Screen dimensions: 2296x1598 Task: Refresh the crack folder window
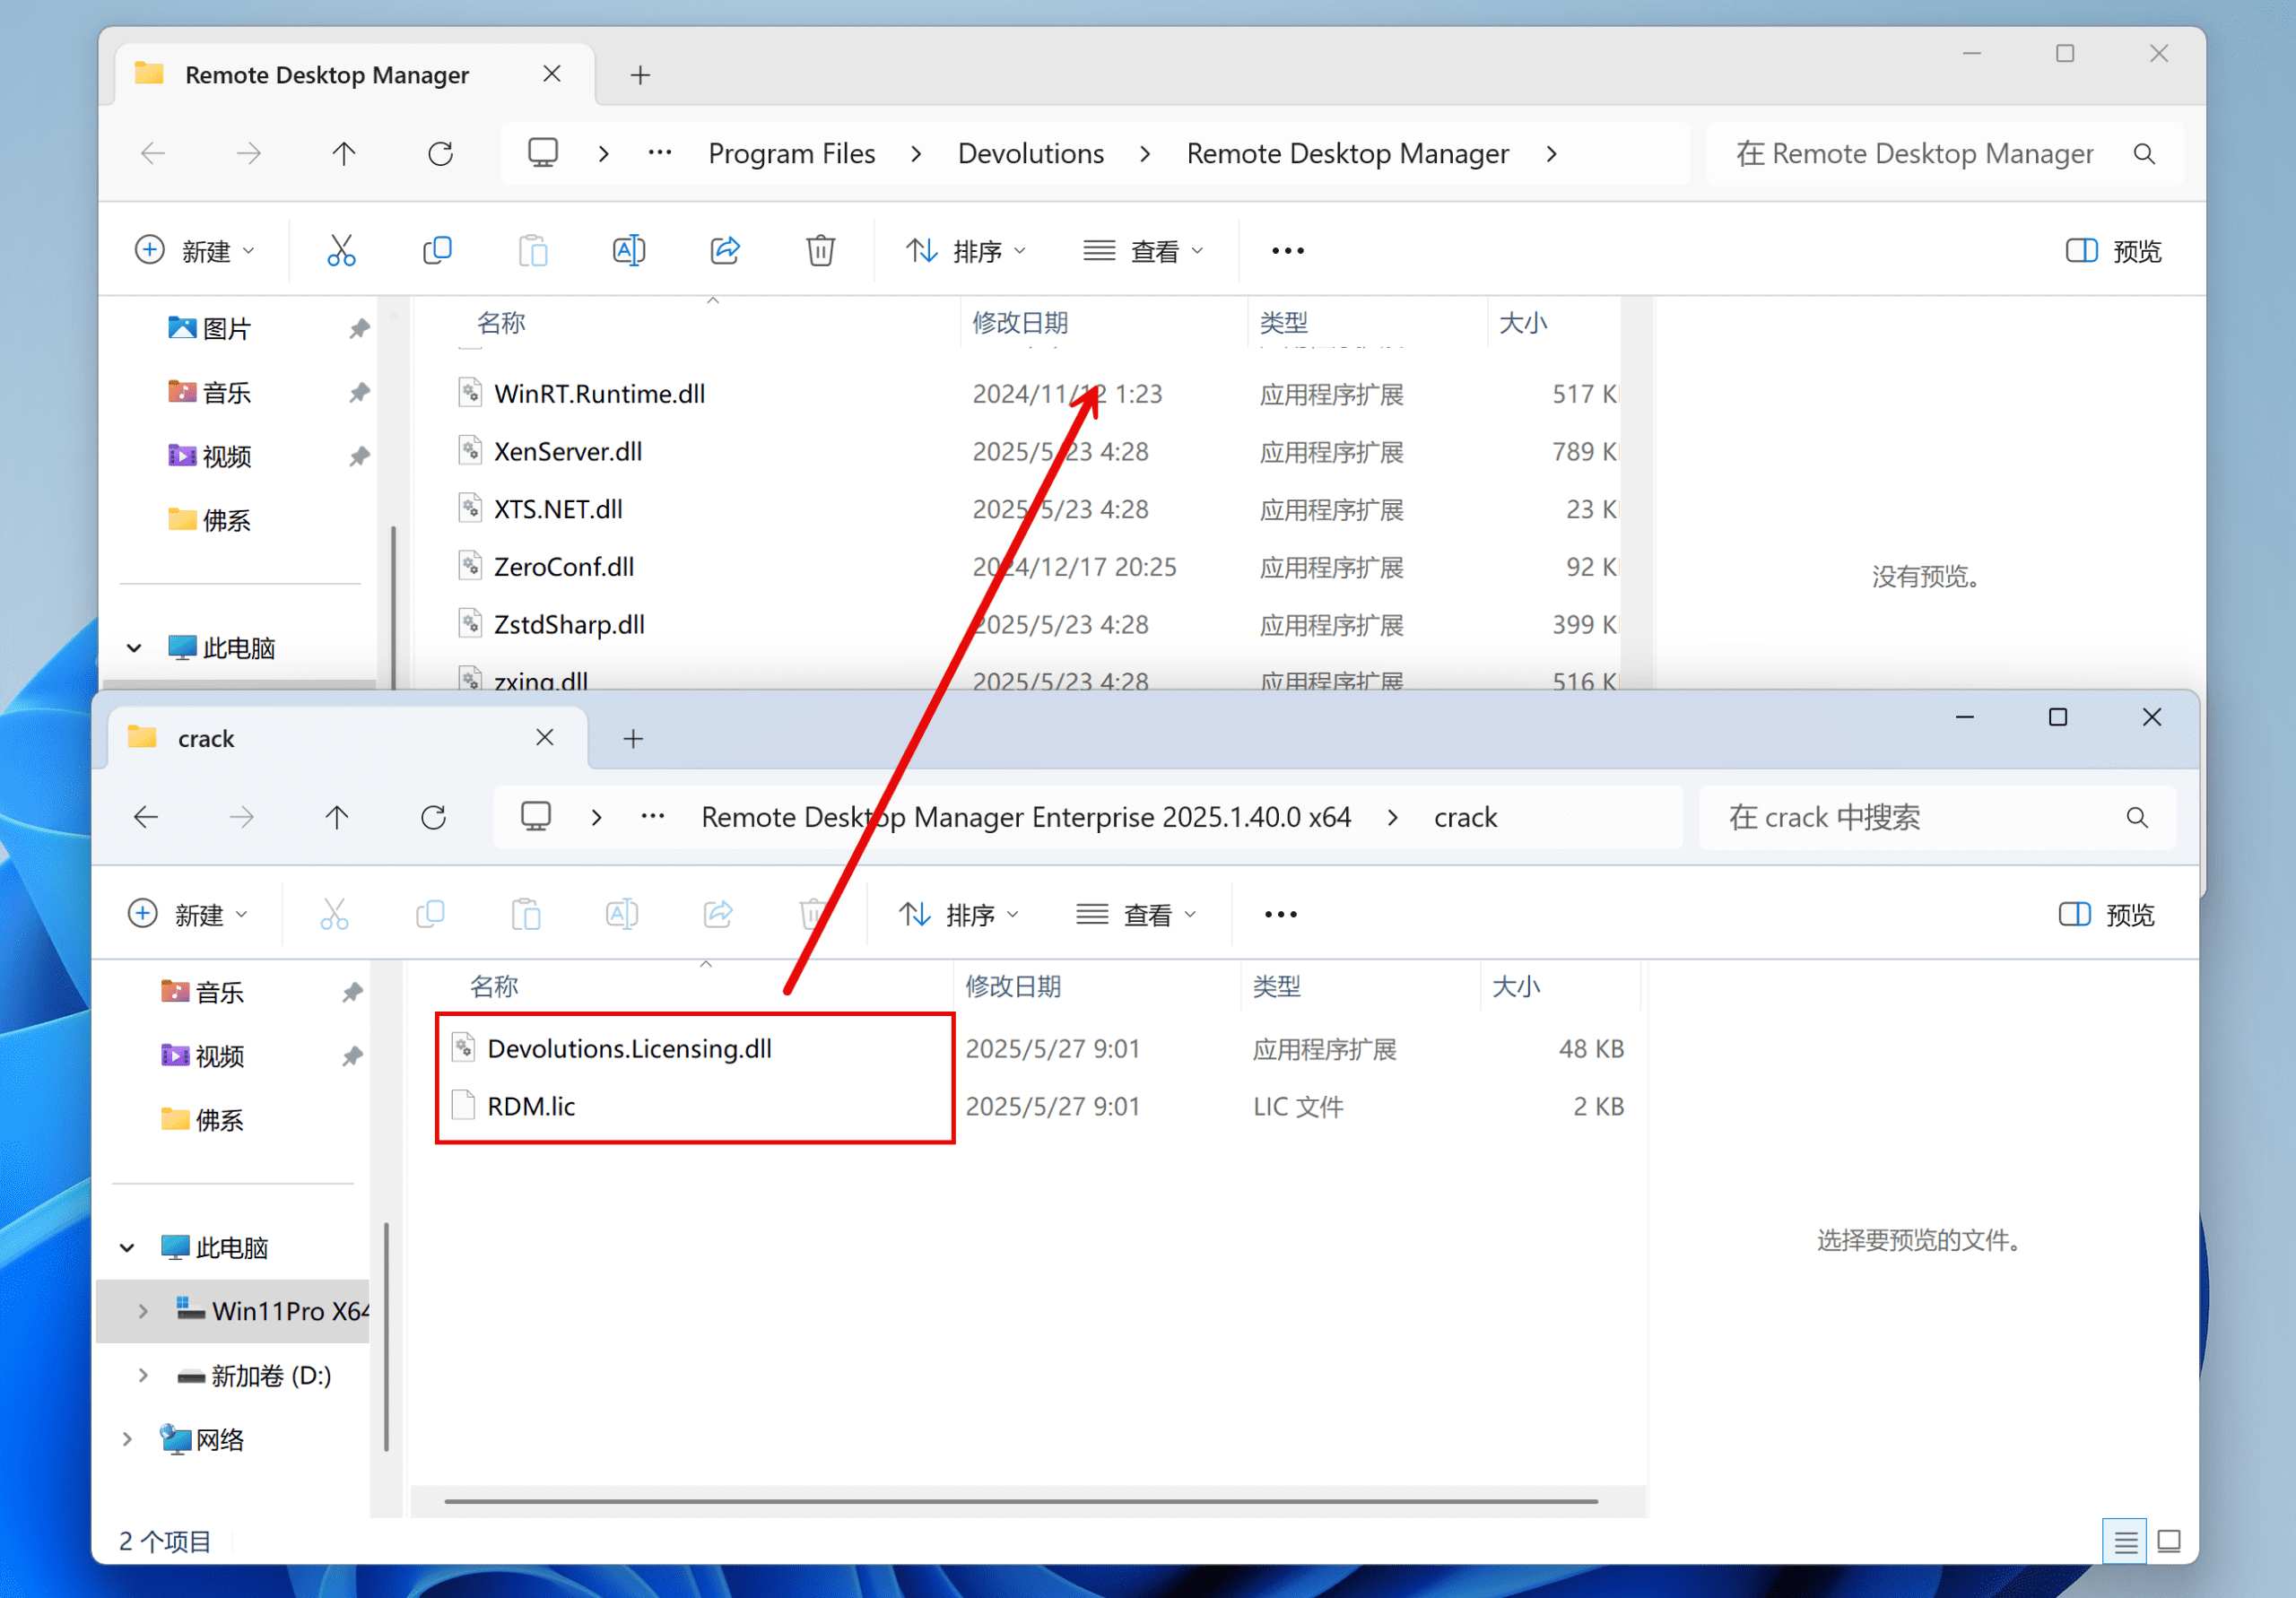[433, 817]
